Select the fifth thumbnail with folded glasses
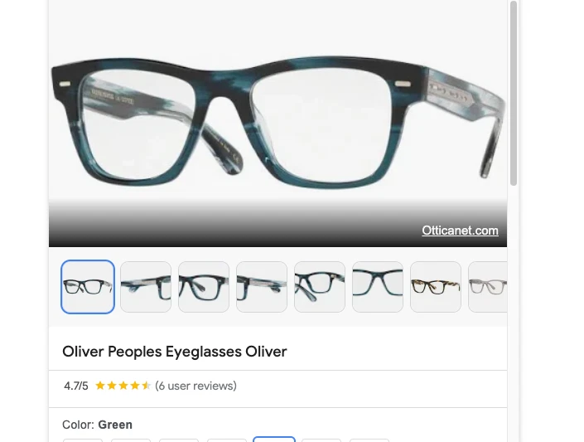584x442 pixels. click(320, 287)
